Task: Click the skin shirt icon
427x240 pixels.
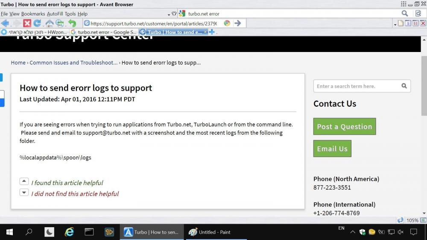Action: point(174,14)
